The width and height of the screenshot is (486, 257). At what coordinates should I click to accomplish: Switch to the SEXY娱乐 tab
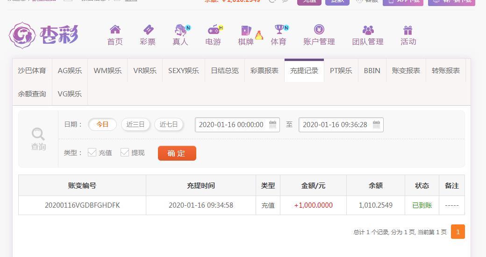coord(184,70)
